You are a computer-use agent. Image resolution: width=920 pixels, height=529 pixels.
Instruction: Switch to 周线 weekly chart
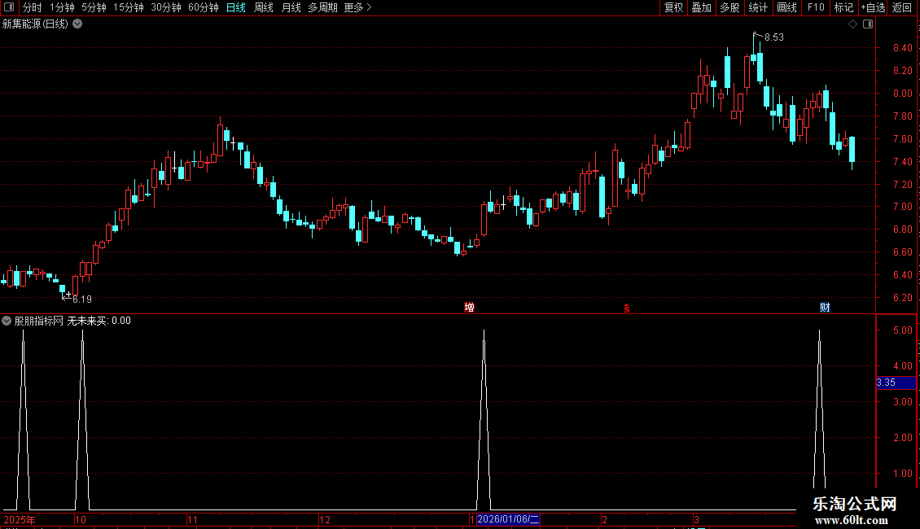pyautogui.click(x=264, y=7)
